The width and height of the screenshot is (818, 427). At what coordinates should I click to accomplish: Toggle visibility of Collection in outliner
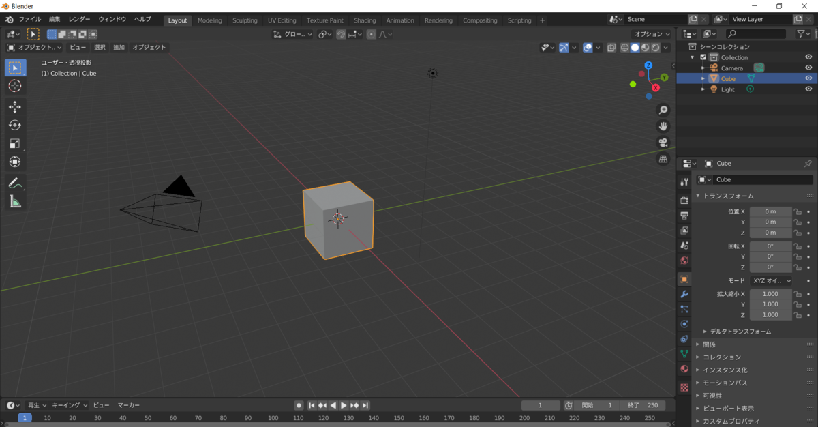coord(808,57)
